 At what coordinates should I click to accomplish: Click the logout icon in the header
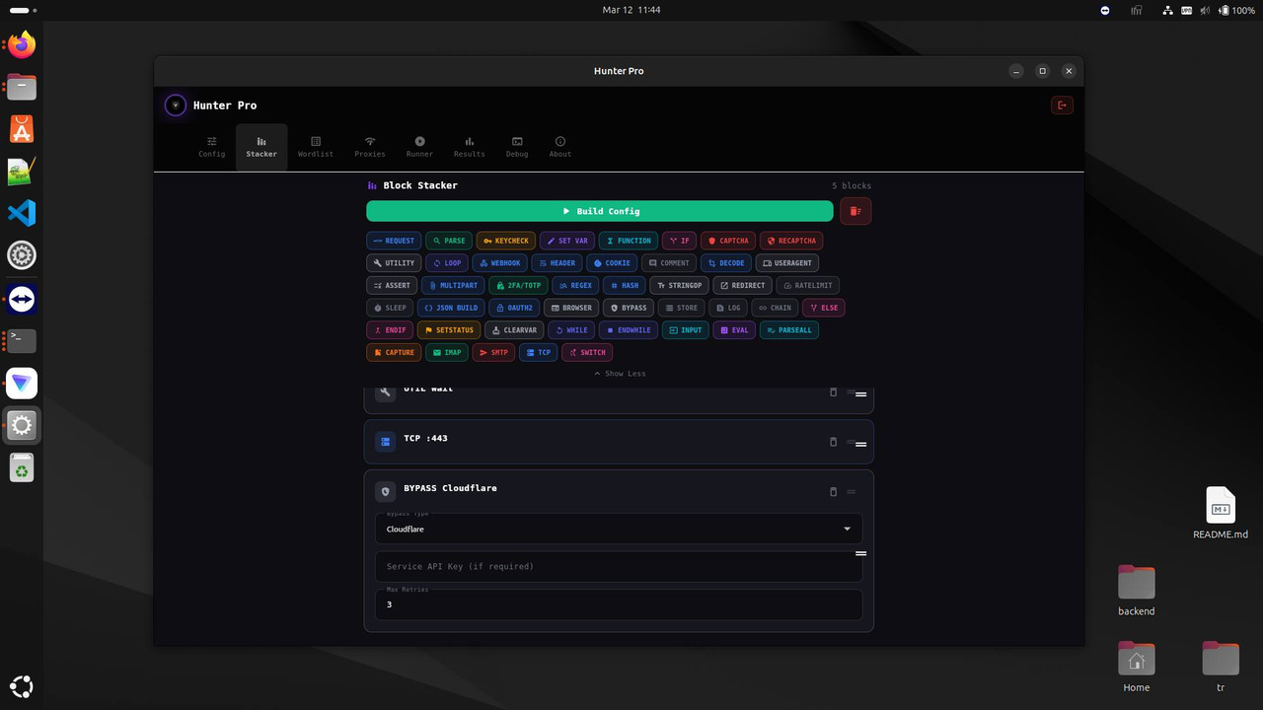pyautogui.click(x=1062, y=106)
